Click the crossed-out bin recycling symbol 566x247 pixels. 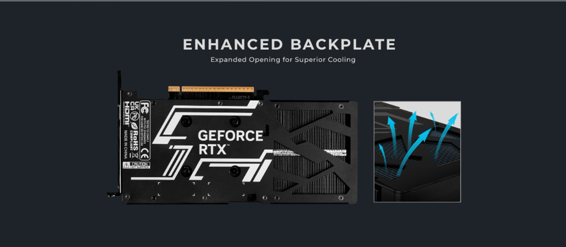point(135,156)
